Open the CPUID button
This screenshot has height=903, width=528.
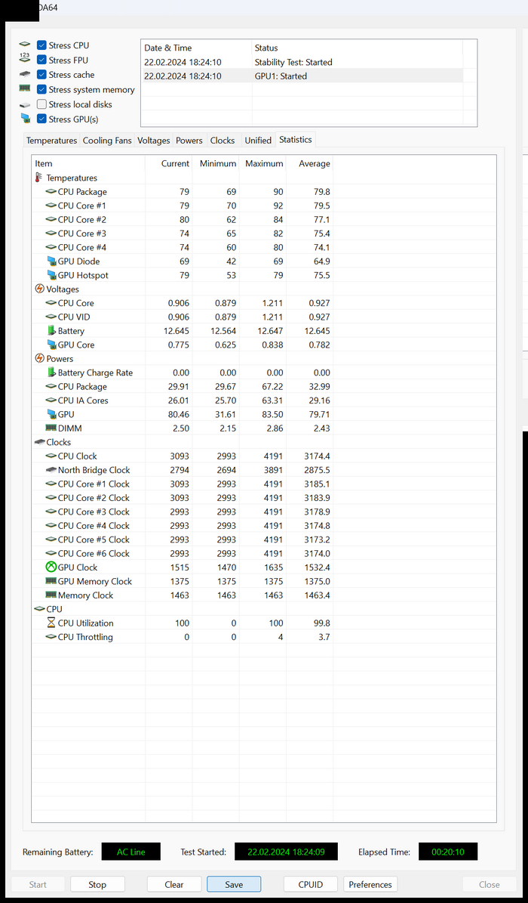click(x=311, y=885)
